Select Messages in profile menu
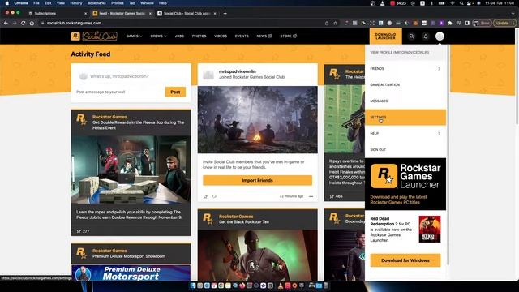The height and width of the screenshot is (292, 519). pyautogui.click(x=405, y=101)
